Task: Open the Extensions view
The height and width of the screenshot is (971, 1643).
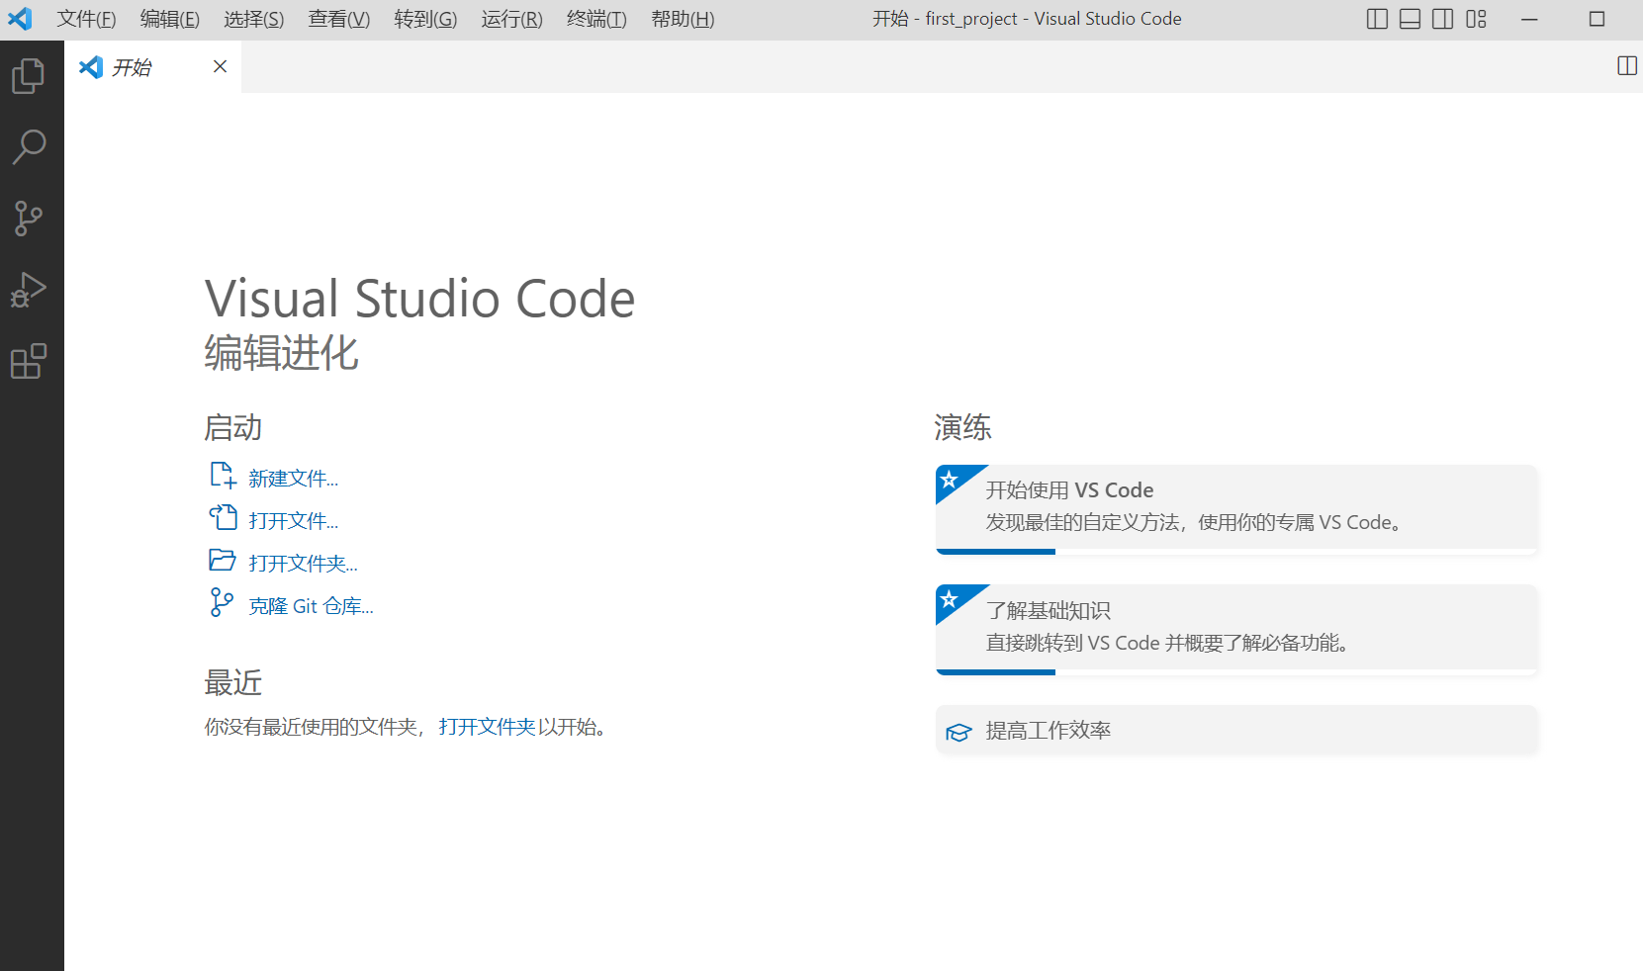Action: pyautogui.click(x=29, y=361)
